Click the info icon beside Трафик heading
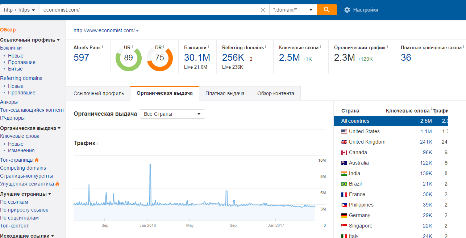The height and width of the screenshot is (238, 466). [x=97, y=144]
